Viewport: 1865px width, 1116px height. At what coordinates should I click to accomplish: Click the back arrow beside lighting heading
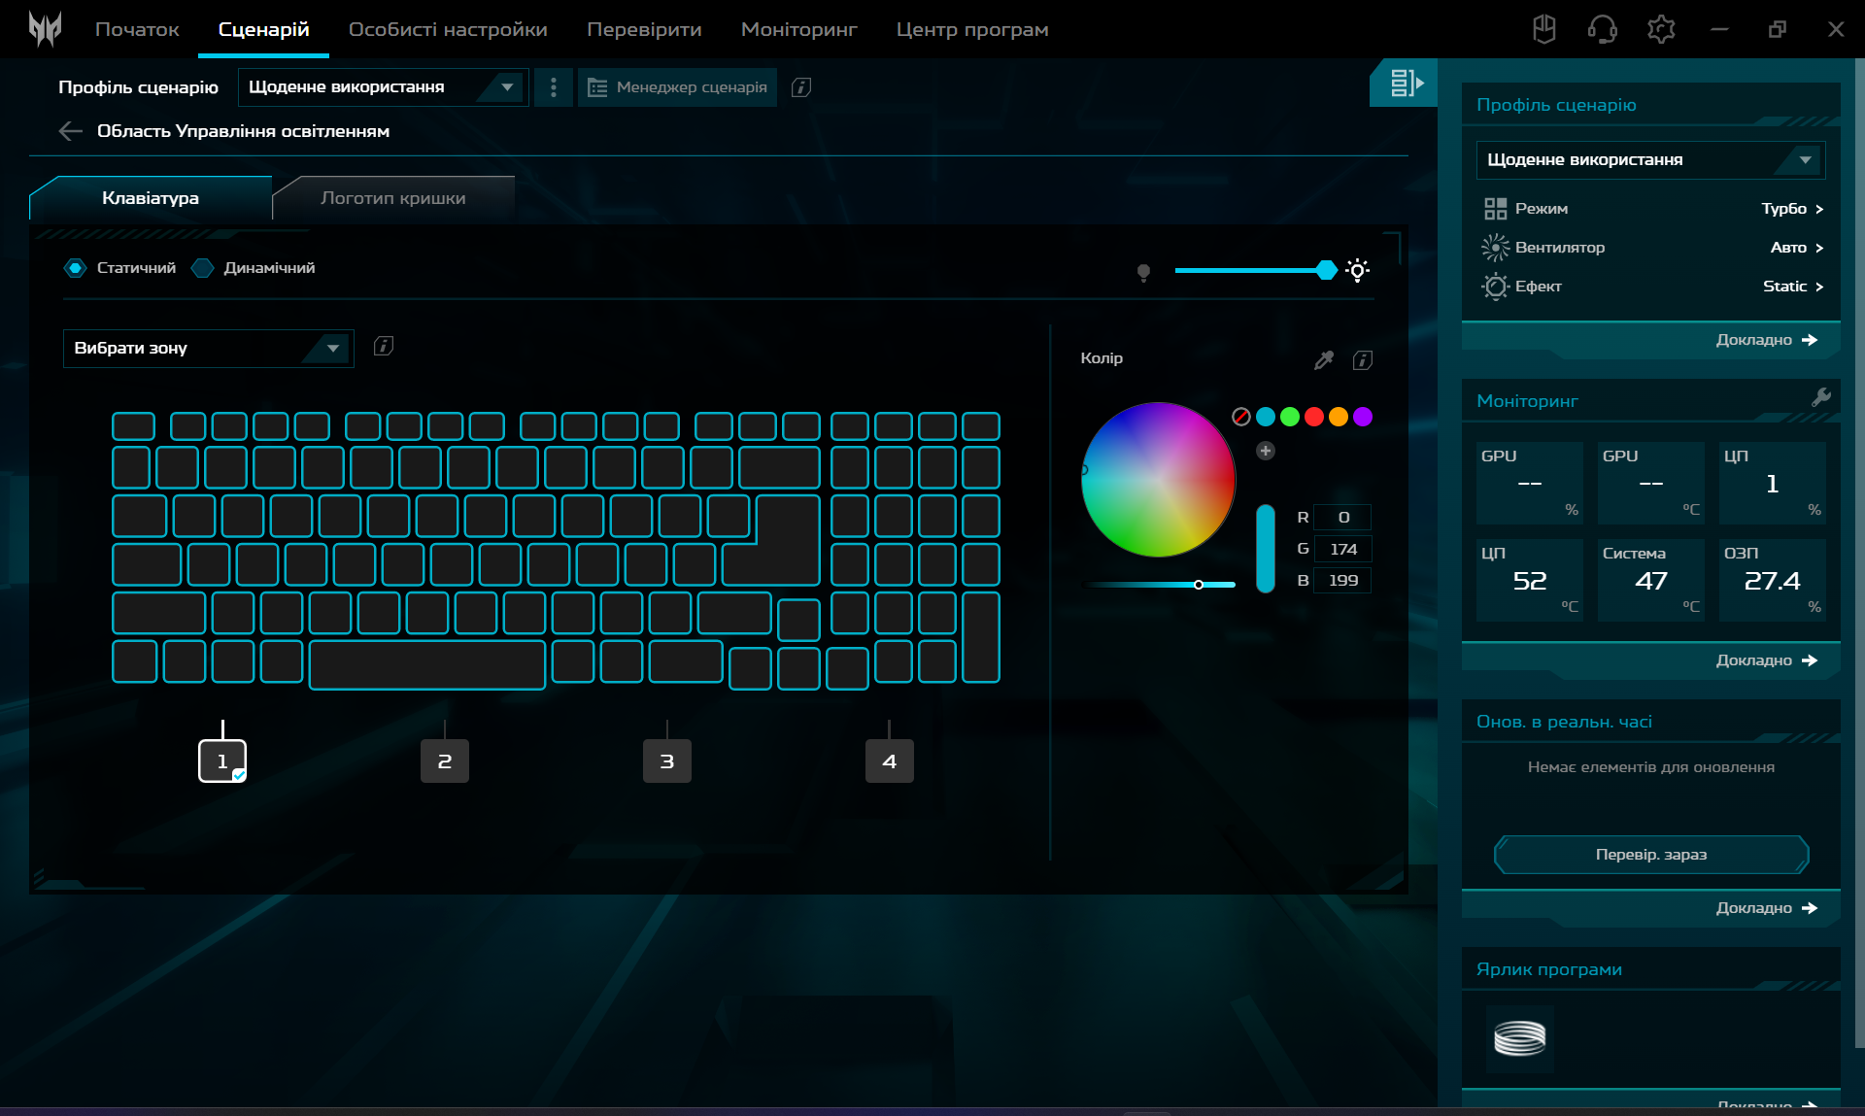click(70, 131)
